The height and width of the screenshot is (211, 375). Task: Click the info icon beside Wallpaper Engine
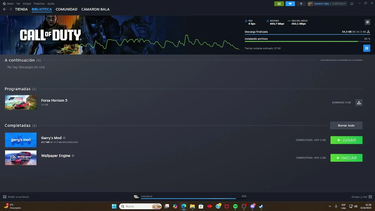click(73, 156)
